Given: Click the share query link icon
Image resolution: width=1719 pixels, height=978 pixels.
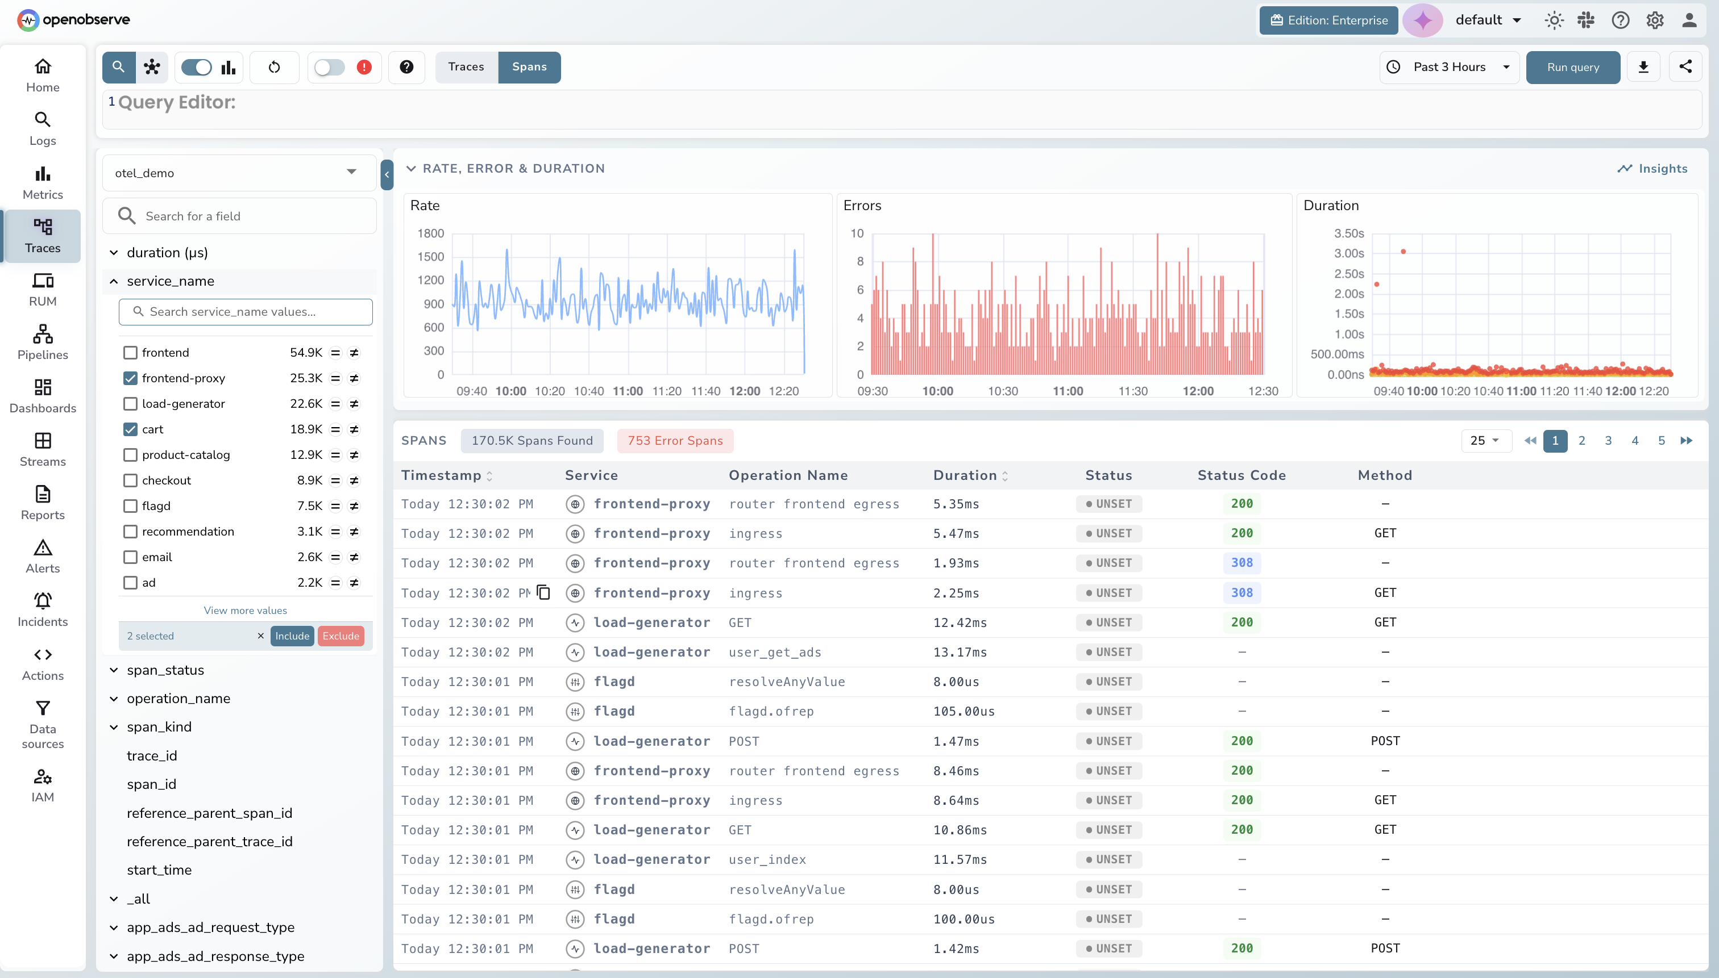Looking at the screenshot, I should tap(1687, 67).
